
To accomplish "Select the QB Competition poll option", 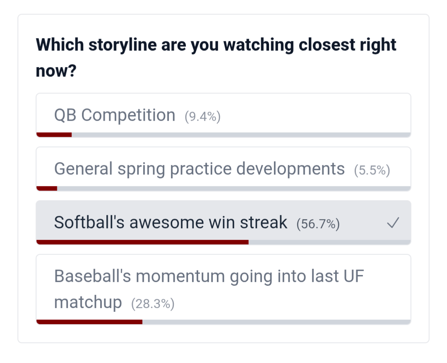I will [115, 115].
